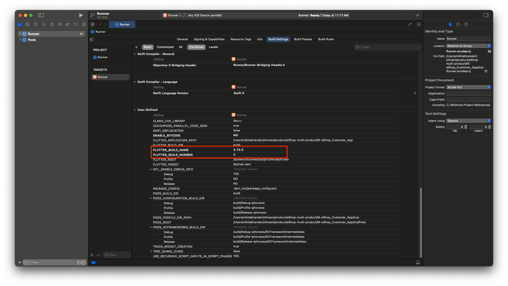Open the Test navigator
The image size is (508, 286).
pos(60,24)
